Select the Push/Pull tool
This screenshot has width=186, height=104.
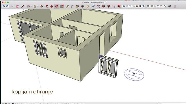click(x=41, y=6)
